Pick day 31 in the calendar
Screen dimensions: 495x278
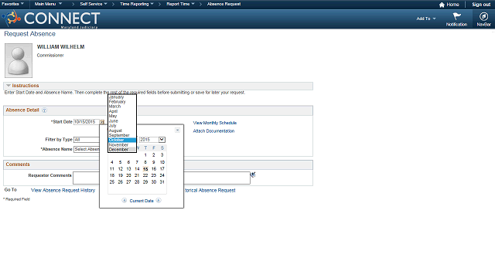click(162, 182)
